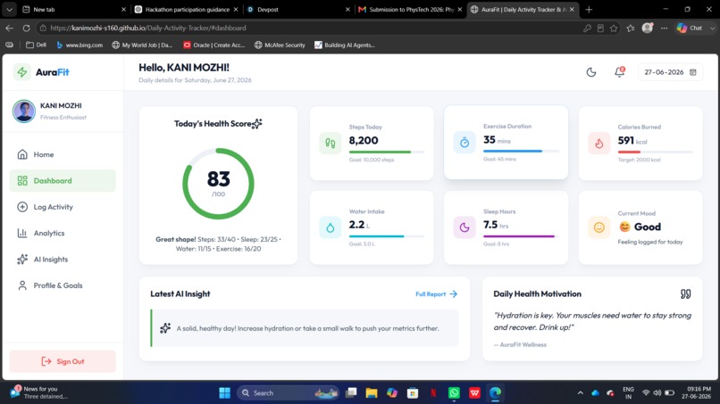Open WhatsApp from the taskbar
The image size is (720, 404).
454,393
